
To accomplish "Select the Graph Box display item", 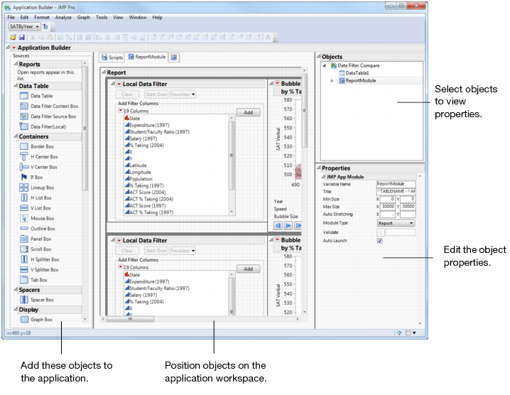I will click(x=24, y=320).
